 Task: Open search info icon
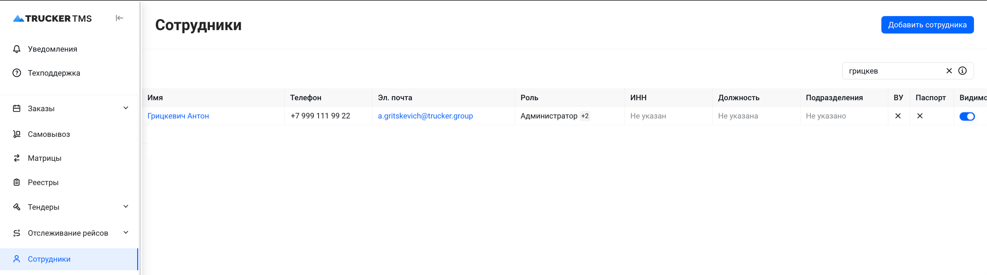(962, 71)
